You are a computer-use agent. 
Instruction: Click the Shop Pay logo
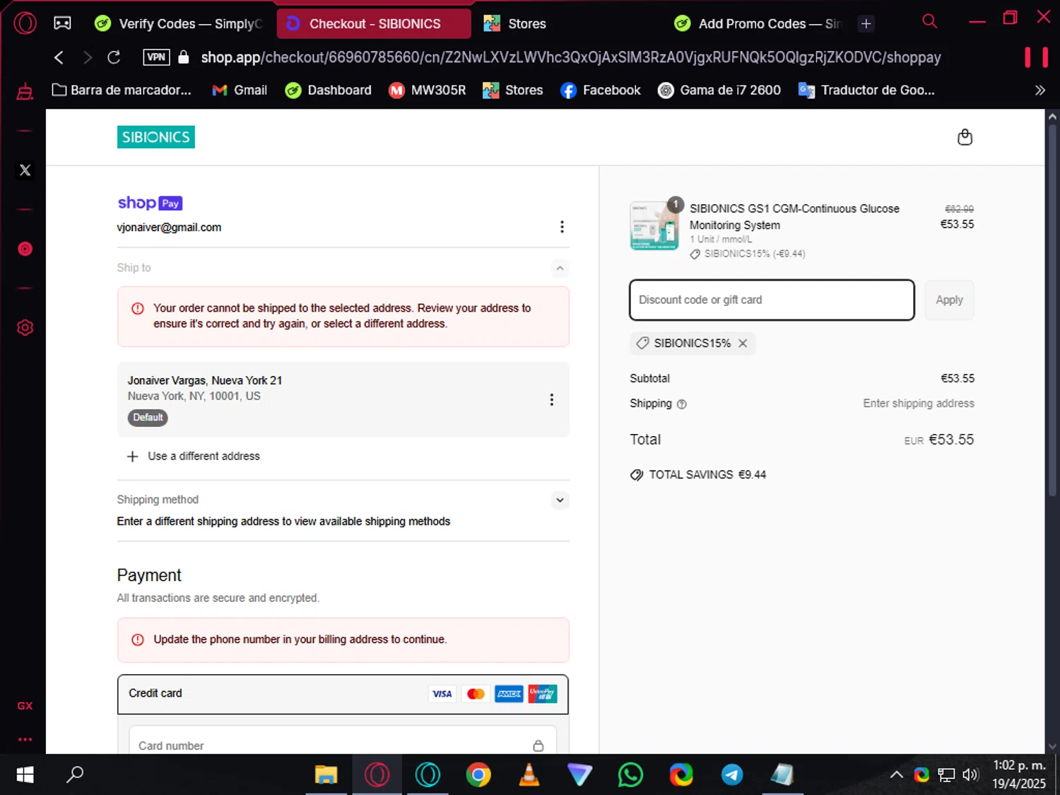tap(150, 203)
